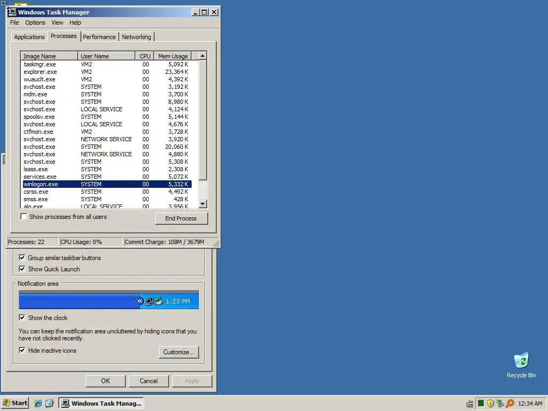This screenshot has width=548, height=411.
Task: Open Internet Explorer from Quick Launch
Action: coord(38,403)
